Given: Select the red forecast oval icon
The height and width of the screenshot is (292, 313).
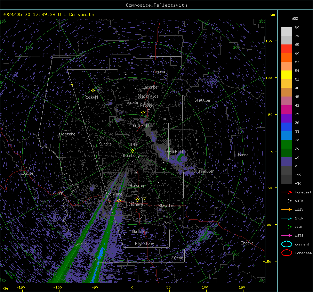Looking at the screenshot, I should [x=287, y=253].
